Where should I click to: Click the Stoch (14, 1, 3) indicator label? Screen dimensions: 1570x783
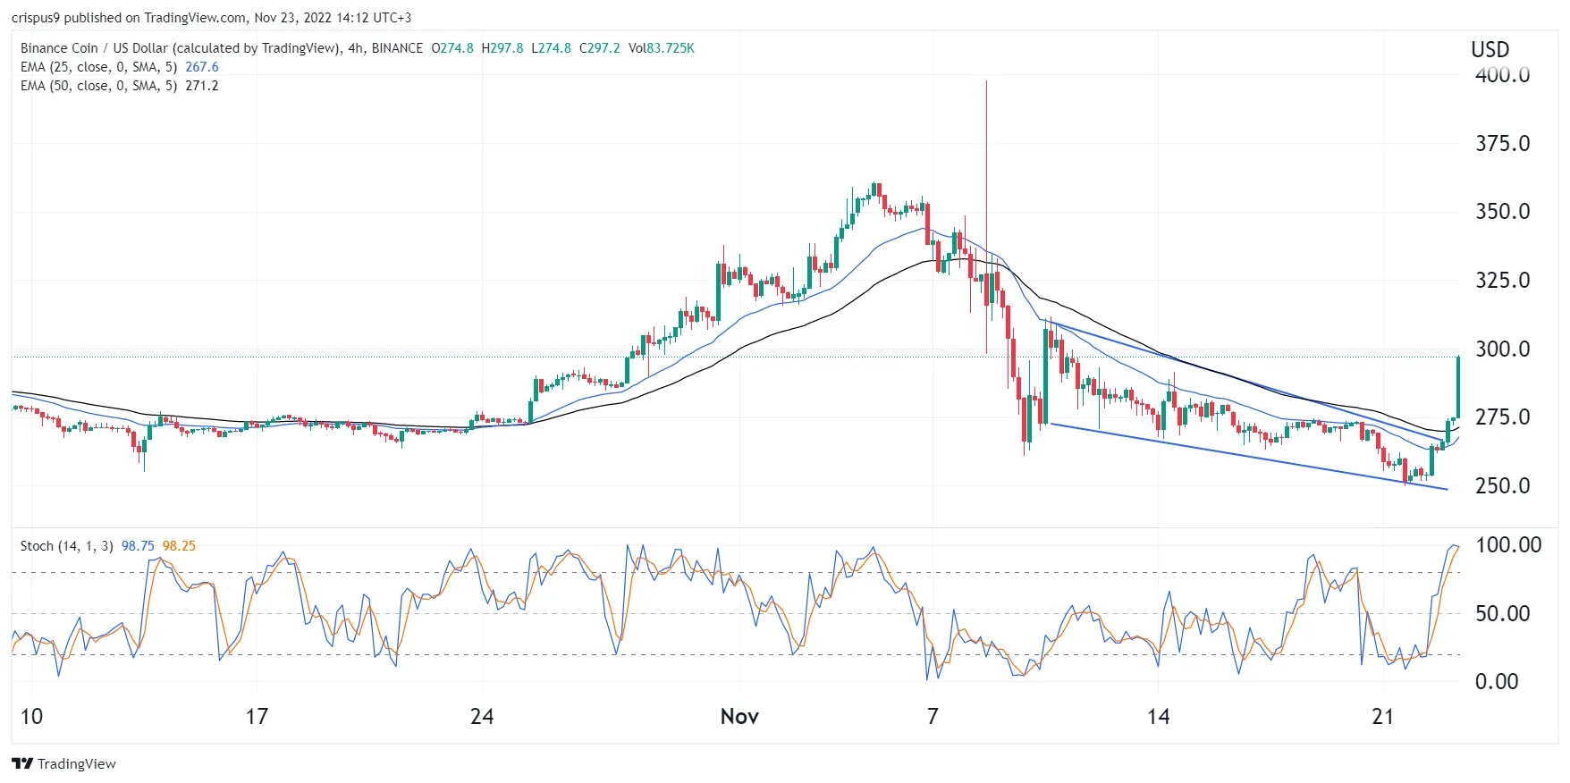tap(66, 546)
